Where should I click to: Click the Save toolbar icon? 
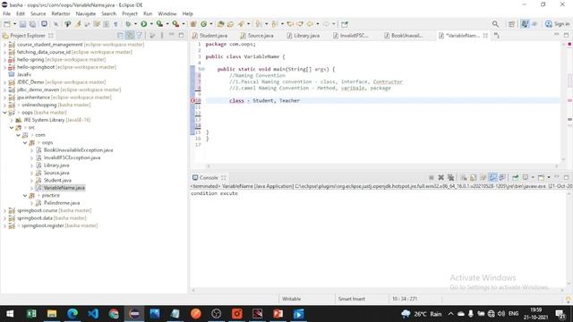22,24
